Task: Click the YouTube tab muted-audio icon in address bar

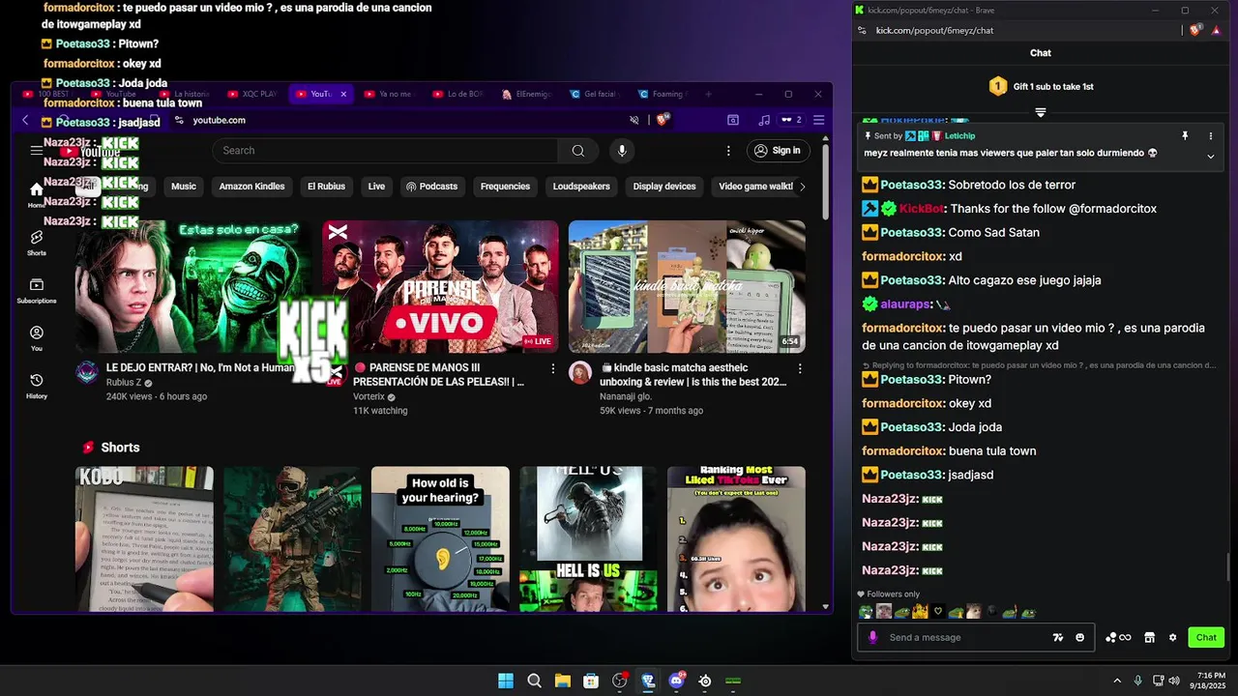Action: tap(634, 120)
